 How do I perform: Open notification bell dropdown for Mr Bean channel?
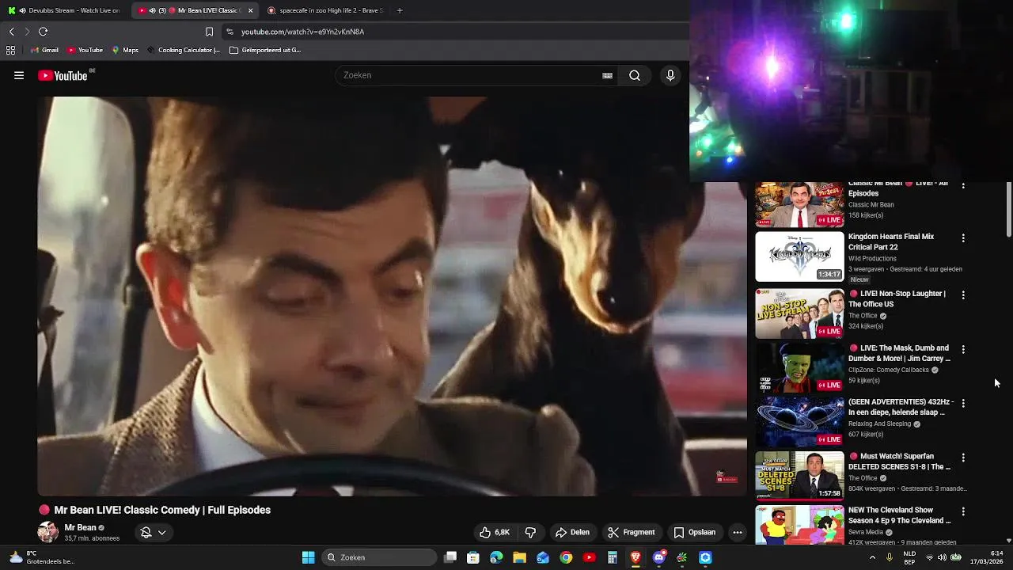153,532
